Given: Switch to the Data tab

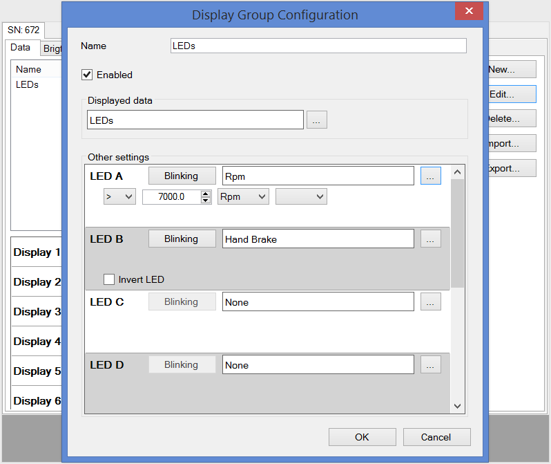Looking at the screenshot, I should (21, 48).
